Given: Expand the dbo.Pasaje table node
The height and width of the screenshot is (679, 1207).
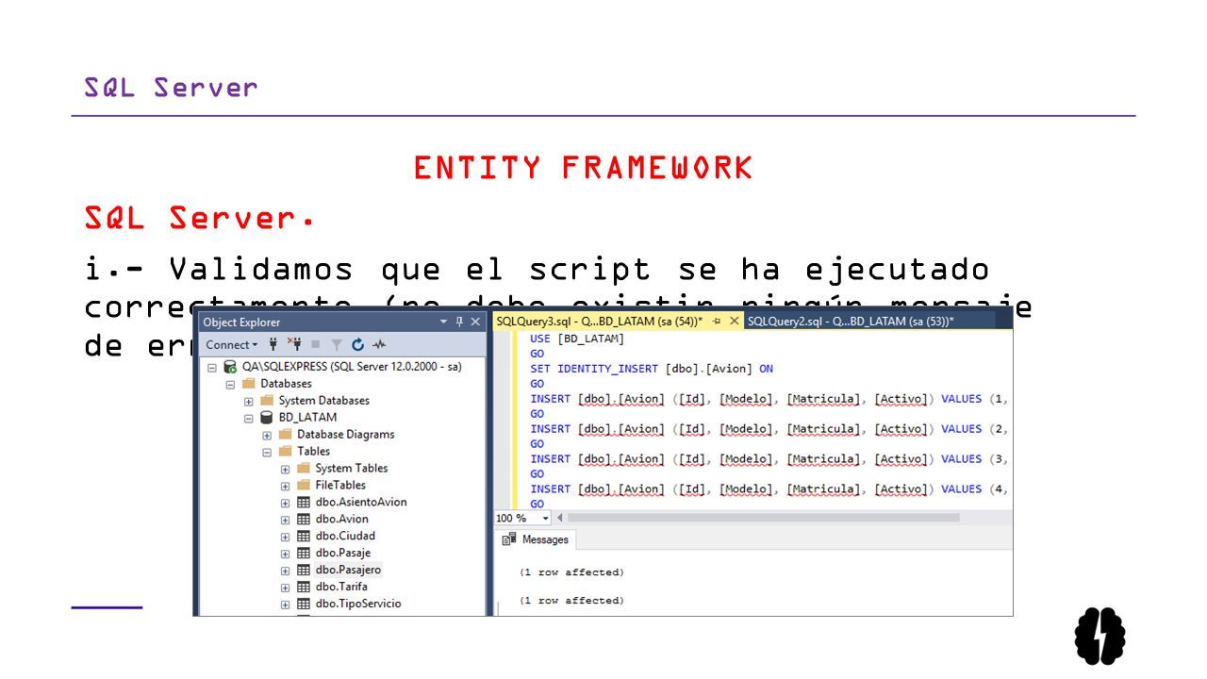Looking at the screenshot, I should click(285, 554).
